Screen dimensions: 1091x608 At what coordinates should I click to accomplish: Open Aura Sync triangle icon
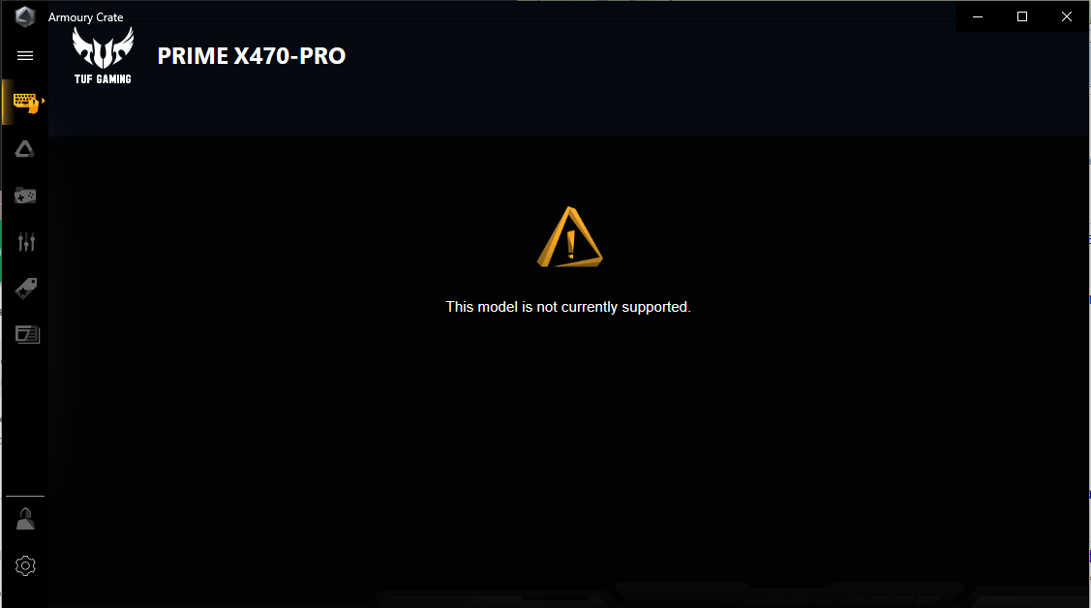(x=25, y=149)
